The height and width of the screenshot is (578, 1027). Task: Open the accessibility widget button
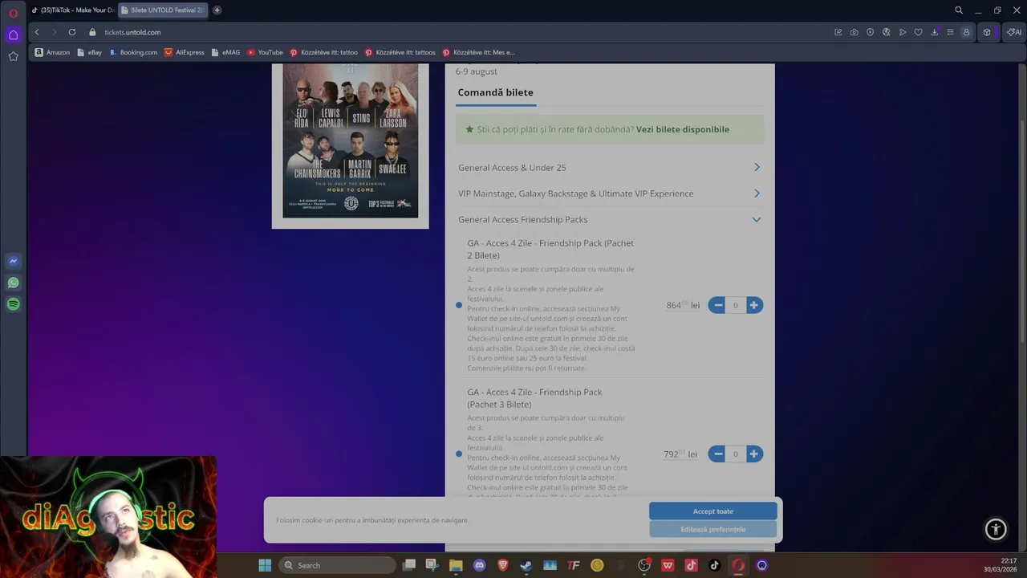[996, 529]
